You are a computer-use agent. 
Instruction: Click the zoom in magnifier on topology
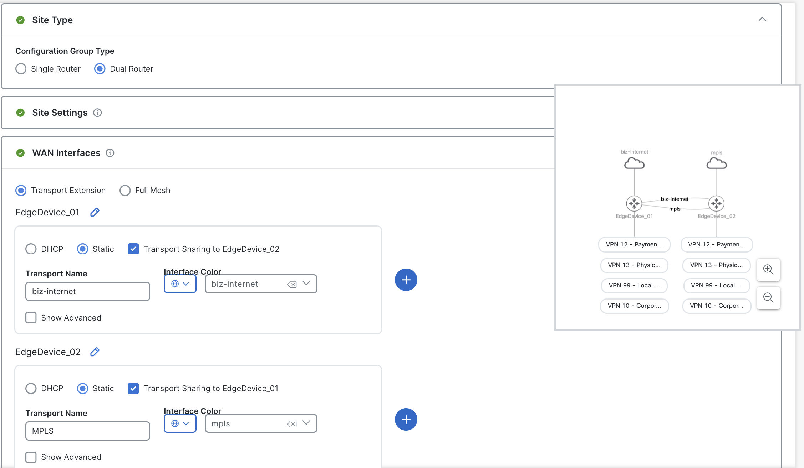pyautogui.click(x=768, y=270)
